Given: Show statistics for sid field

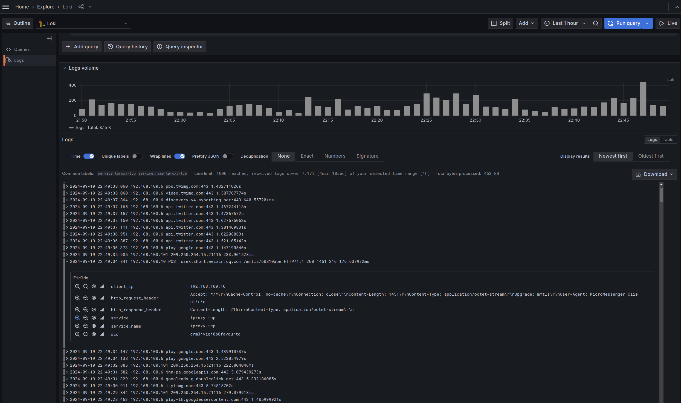Looking at the screenshot, I should click(x=102, y=334).
